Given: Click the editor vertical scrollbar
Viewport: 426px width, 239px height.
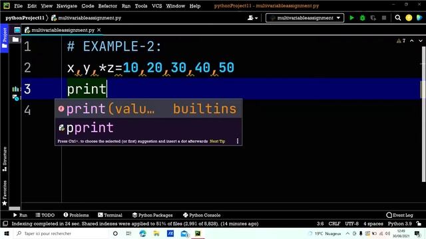Looking at the screenshot, I should (x=423, y=114).
